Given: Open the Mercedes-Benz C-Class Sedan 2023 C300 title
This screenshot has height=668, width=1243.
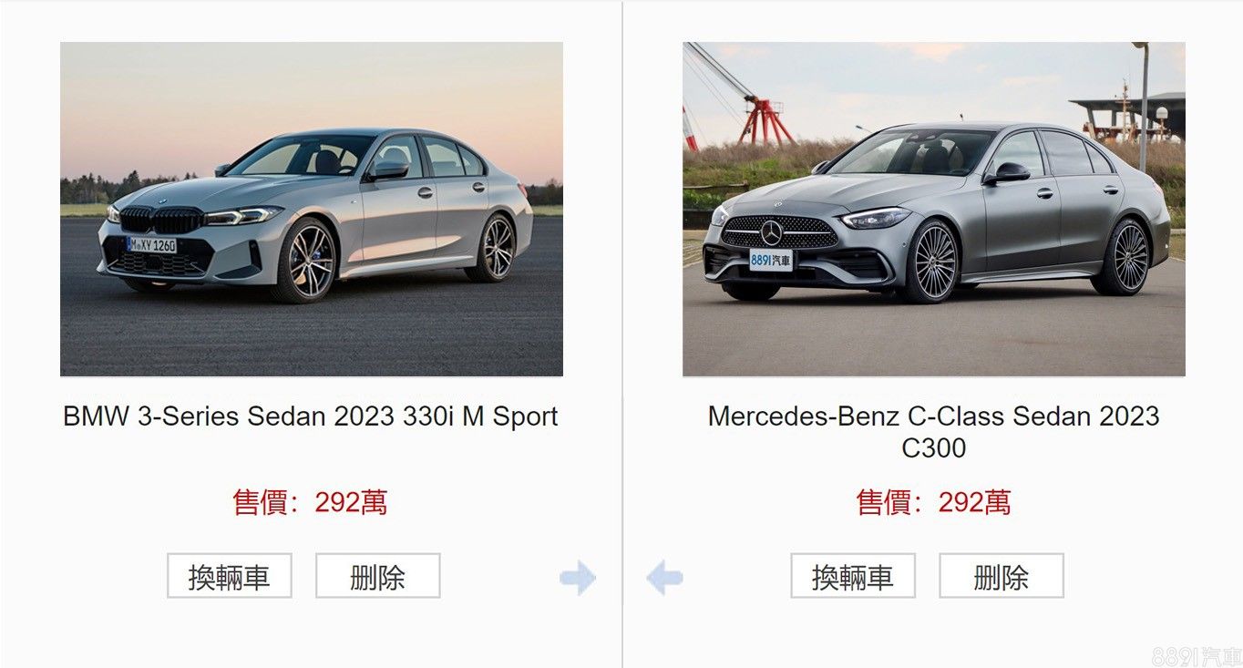Looking at the screenshot, I should [x=934, y=432].
